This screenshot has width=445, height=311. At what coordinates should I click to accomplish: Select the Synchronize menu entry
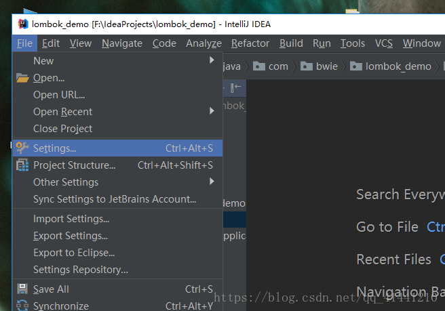pyautogui.click(x=117, y=306)
